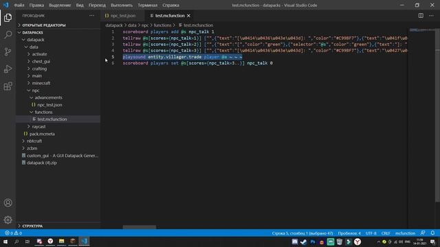Click the vertical editor scrollbar
Viewport: 440px width, 247px height.
tap(437, 115)
